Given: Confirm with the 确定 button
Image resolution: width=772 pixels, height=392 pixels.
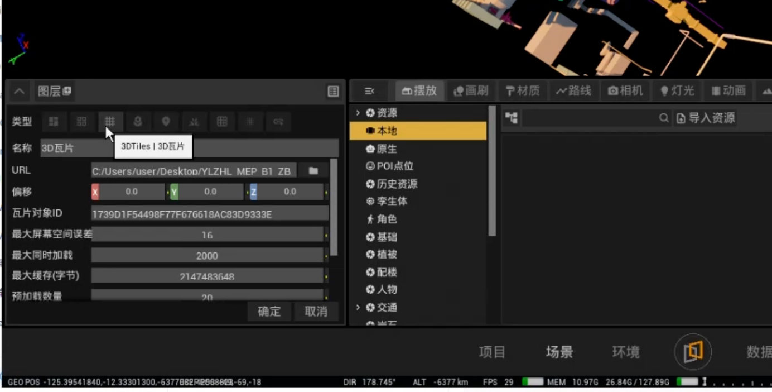Looking at the screenshot, I should coord(269,312).
